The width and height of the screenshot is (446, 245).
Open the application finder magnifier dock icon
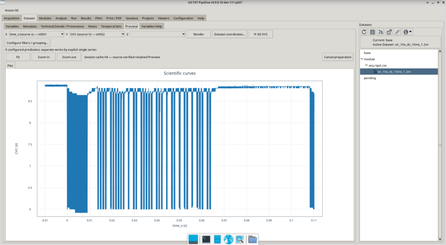[x=240, y=239]
